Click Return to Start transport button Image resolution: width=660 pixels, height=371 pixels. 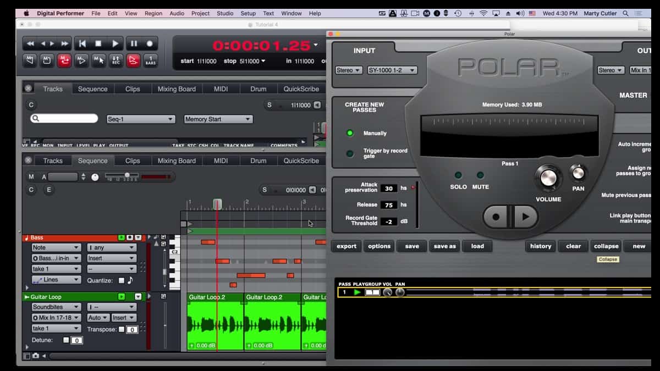pyautogui.click(x=82, y=43)
